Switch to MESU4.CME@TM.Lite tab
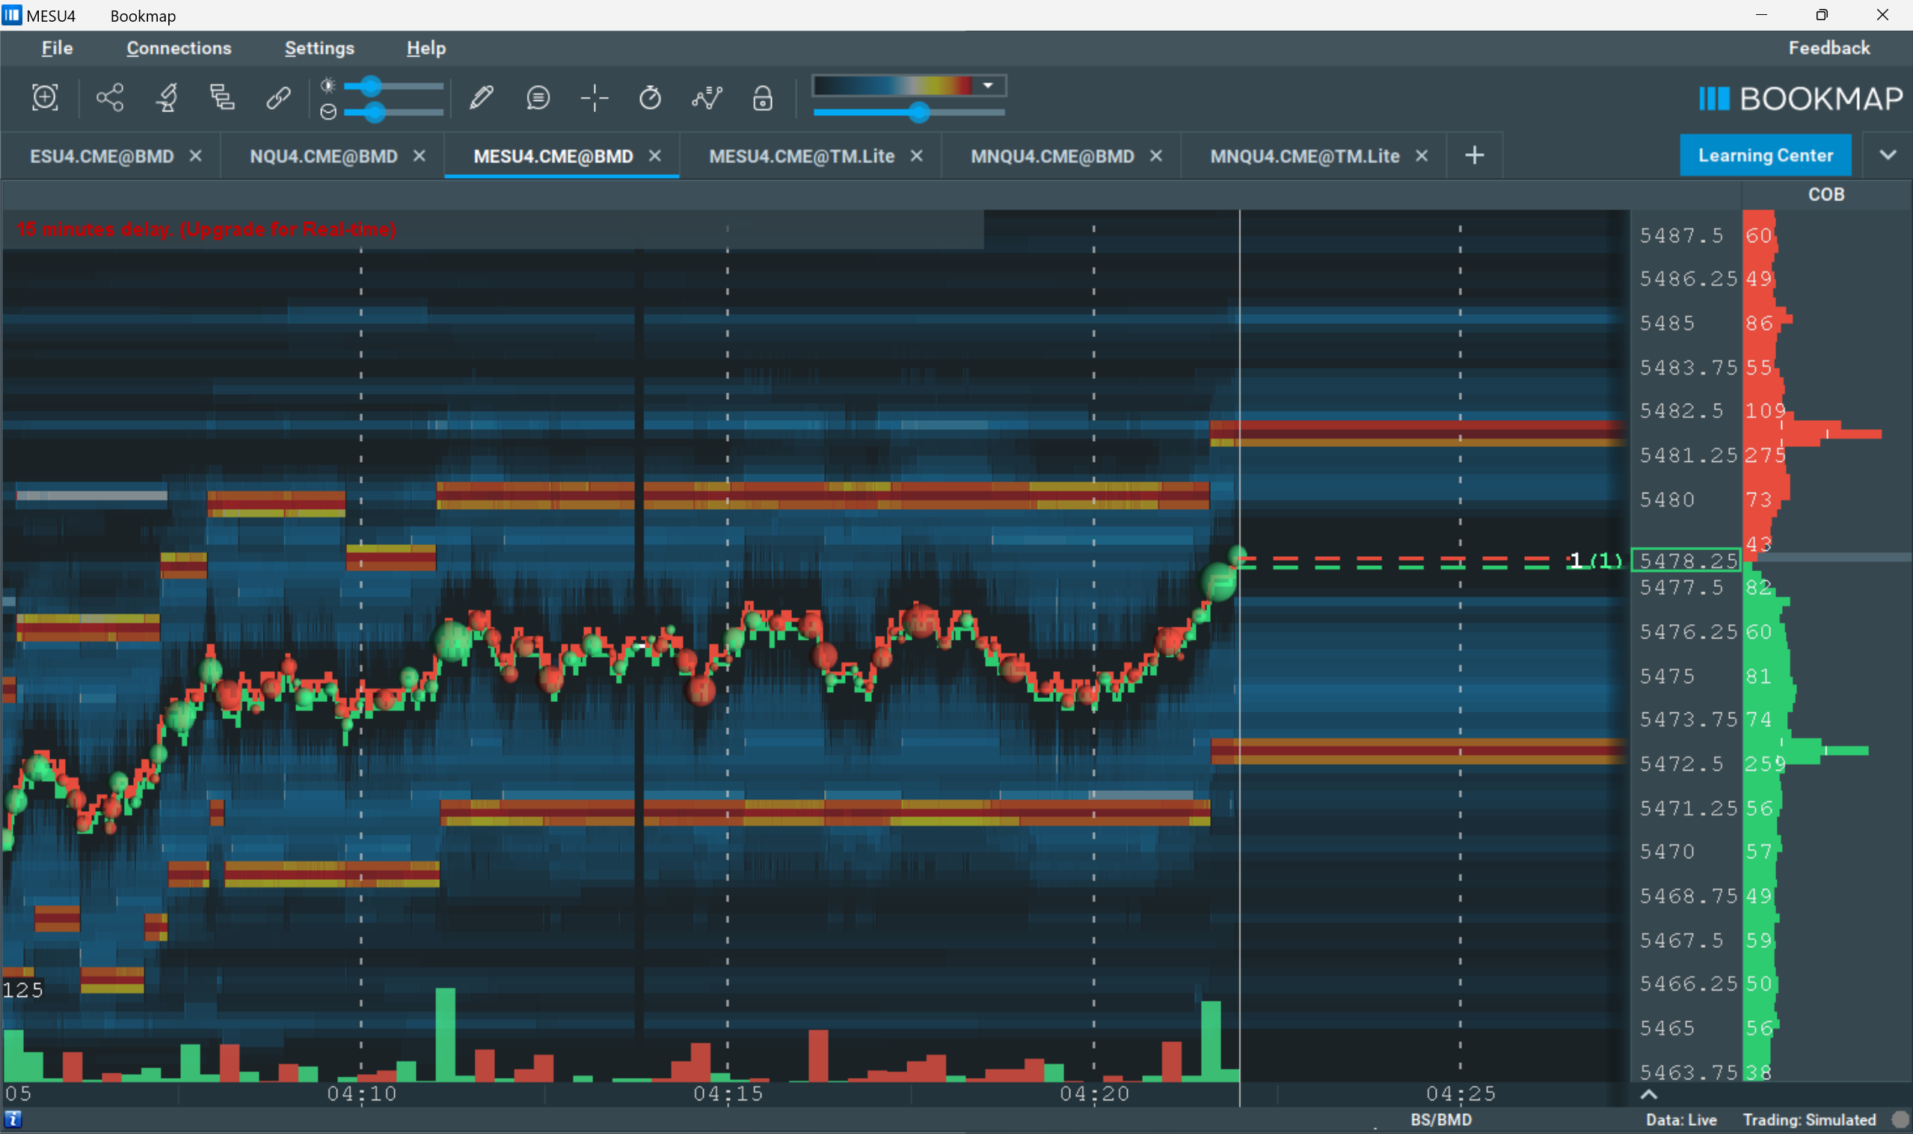1913x1134 pixels. (802, 156)
